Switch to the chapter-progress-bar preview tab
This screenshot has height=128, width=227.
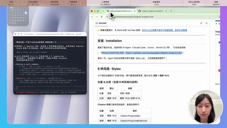tap(152, 11)
